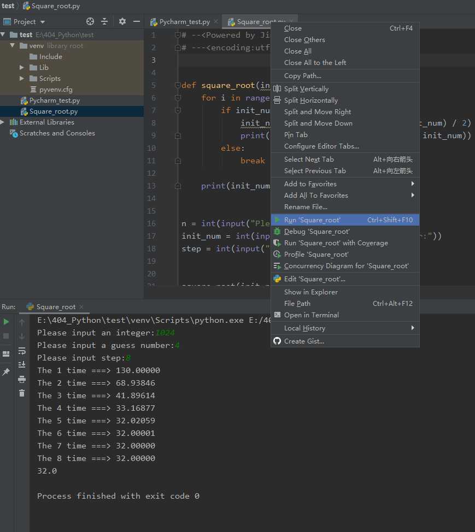Click the locate/scroll-from-source target icon
This screenshot has width=475, height=532.
(90, 22)
